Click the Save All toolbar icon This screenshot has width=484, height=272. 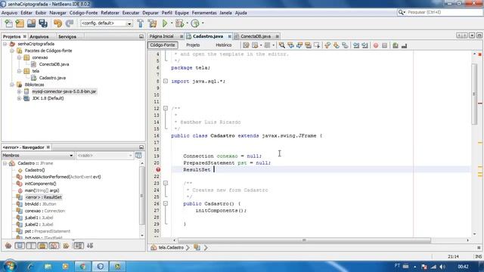coord(43,23)
